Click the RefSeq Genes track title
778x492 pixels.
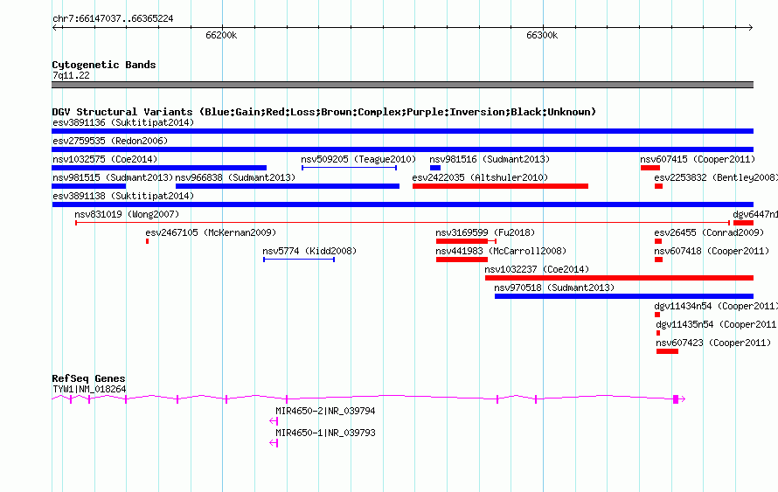pos(88,378)
